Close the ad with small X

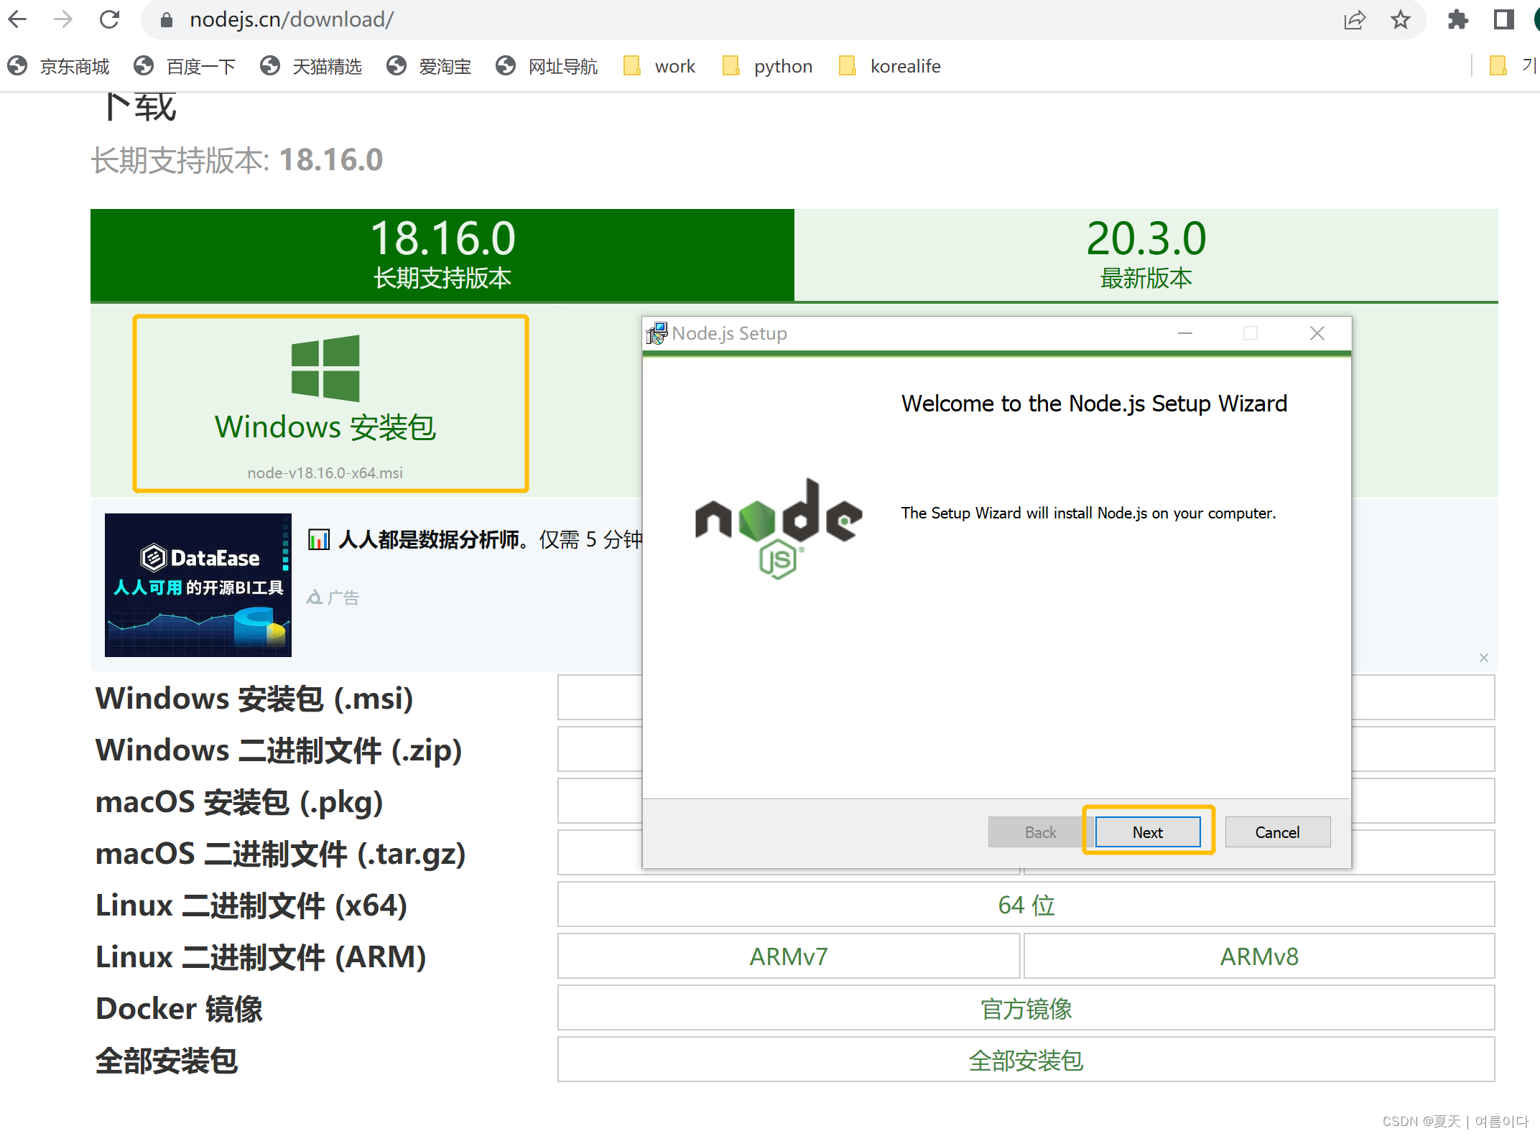click(x=1484, y=658)
